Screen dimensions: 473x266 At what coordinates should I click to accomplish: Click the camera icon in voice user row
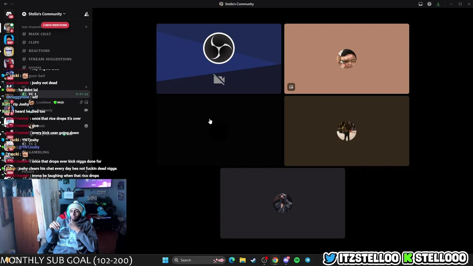pyautogui.click(x=86, y=110)
